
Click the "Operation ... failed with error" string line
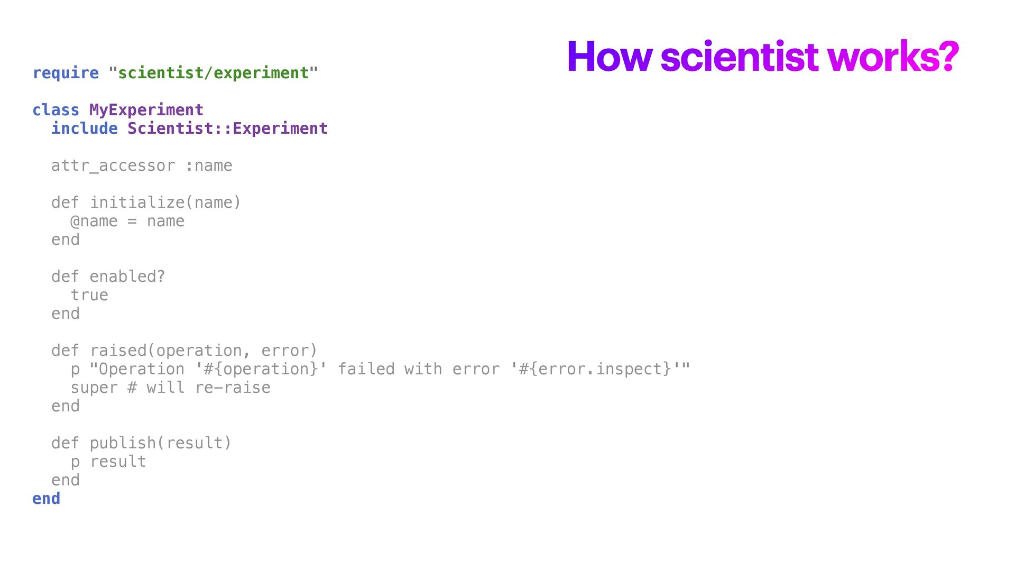pyautogui.click(x=381, y=369)
